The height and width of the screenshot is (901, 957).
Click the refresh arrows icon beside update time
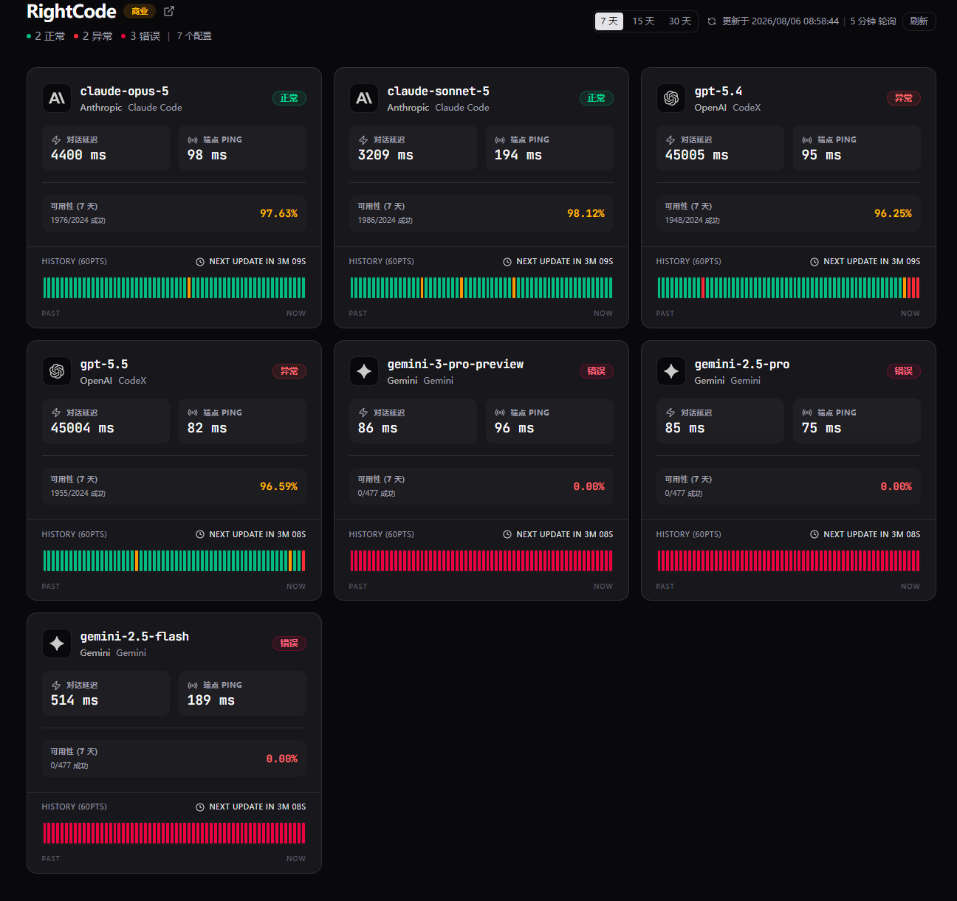tap(712, 21)
